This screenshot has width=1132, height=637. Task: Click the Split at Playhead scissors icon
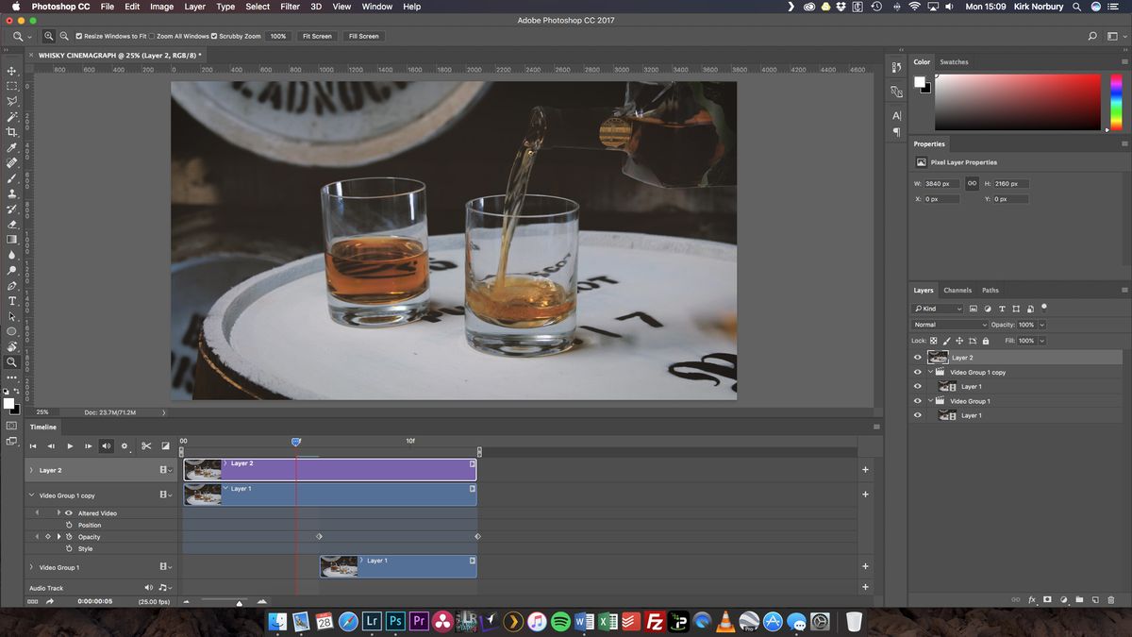(146, 445)
